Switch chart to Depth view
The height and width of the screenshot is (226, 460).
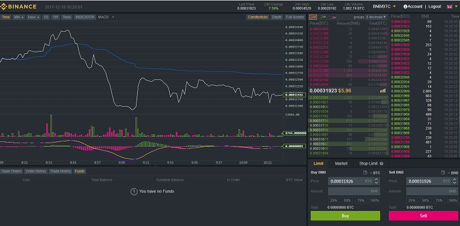(277, 17)
